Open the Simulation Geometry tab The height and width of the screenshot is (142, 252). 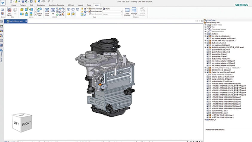pos(56,5)
